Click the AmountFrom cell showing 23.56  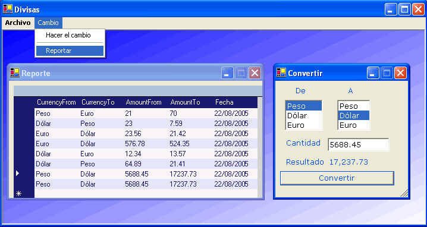146,133
